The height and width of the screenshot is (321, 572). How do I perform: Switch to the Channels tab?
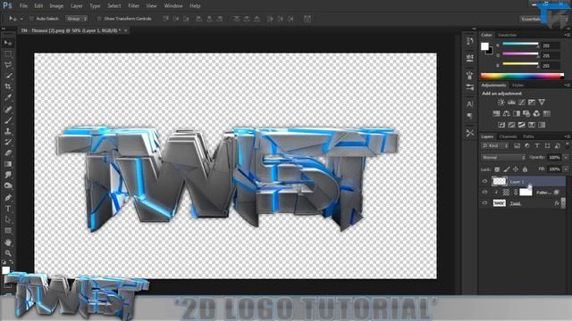(x=509, y=136)
